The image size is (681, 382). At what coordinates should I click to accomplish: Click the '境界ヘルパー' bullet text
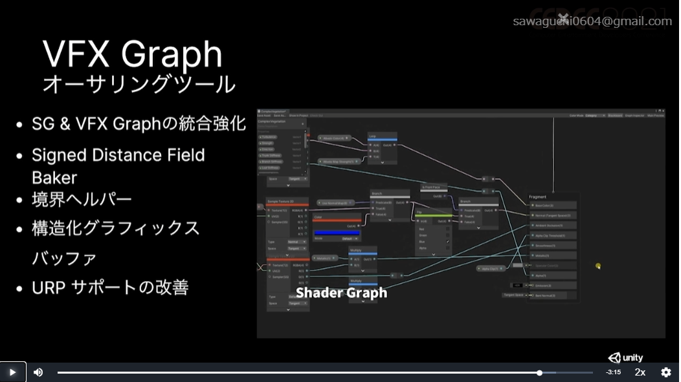(x=82, y=200)
